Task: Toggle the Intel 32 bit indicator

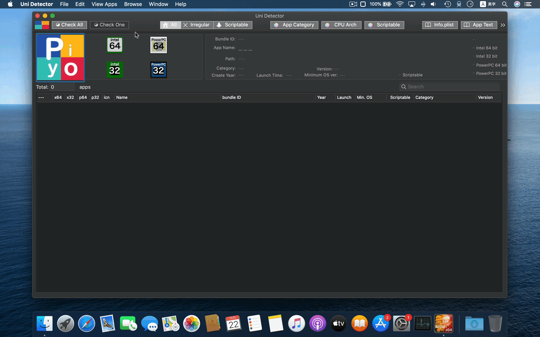Action: click(x=485, y=56)
